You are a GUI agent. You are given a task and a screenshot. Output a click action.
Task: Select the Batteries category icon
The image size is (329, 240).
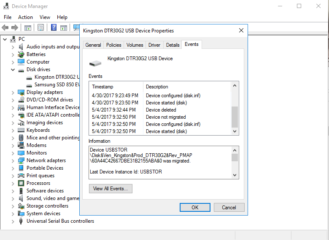pyautogui.click(x=21, y=54)
